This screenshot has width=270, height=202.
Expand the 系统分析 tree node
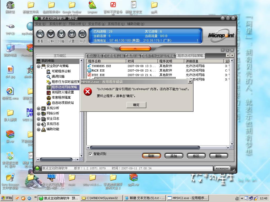38,108
